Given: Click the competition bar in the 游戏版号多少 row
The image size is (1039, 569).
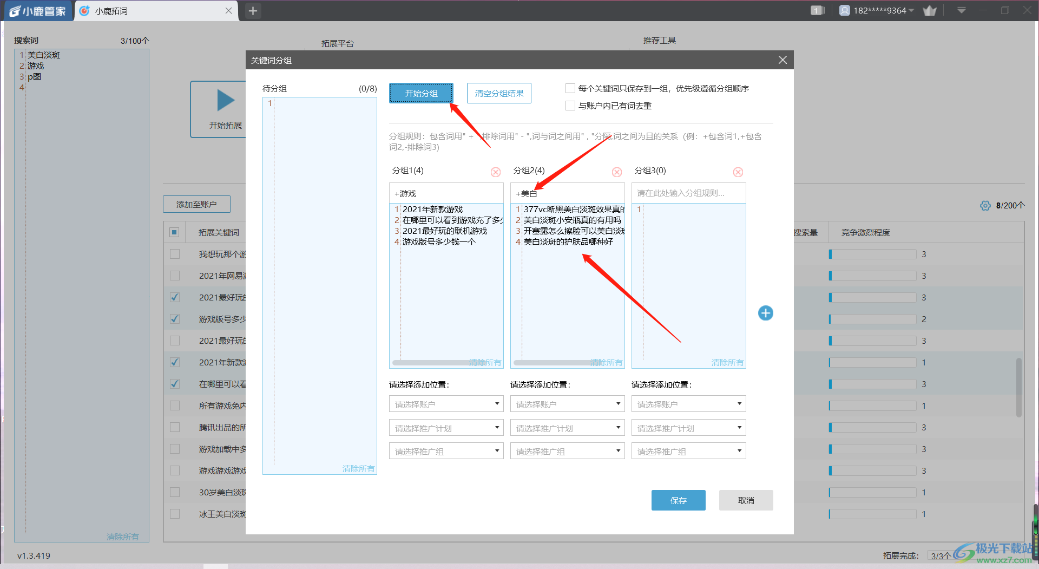Looking at the screenshot, I should point(872,319).
